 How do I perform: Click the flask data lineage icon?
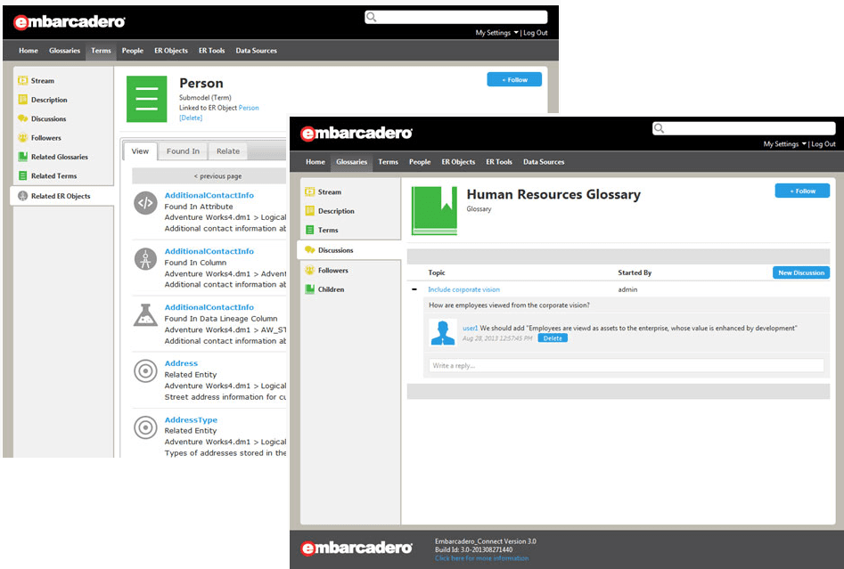pos(145,315)
